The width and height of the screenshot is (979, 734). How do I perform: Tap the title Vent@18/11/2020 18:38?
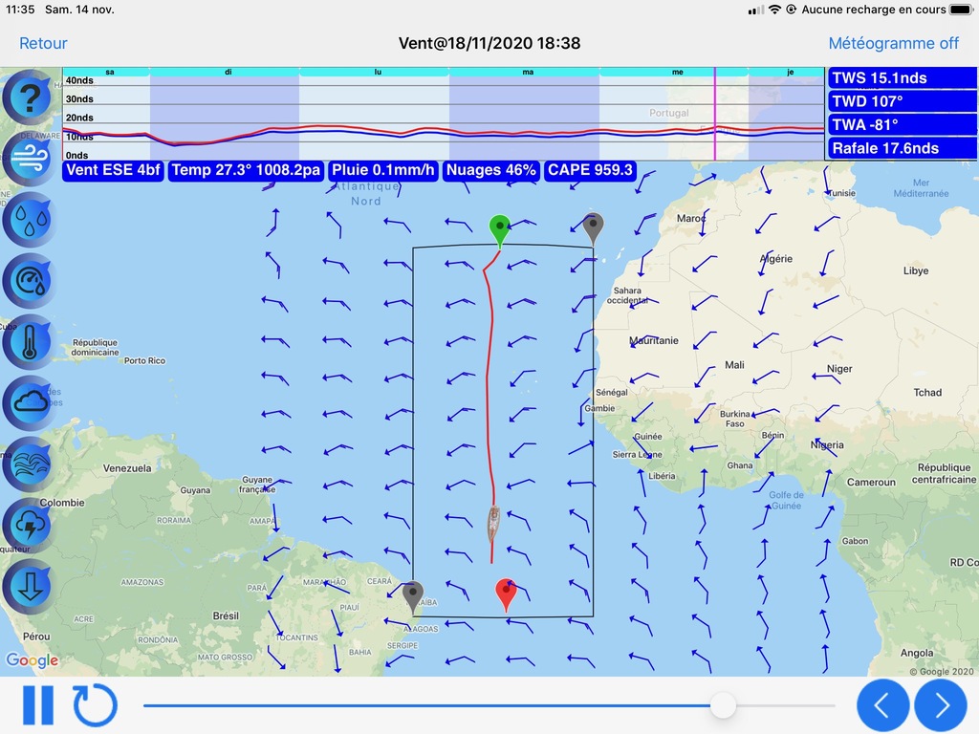(489, 43)
